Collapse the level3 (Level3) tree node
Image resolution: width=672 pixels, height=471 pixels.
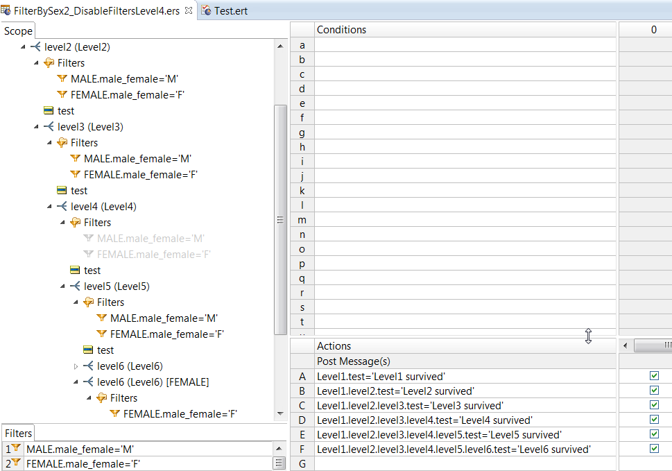[37, 127]
